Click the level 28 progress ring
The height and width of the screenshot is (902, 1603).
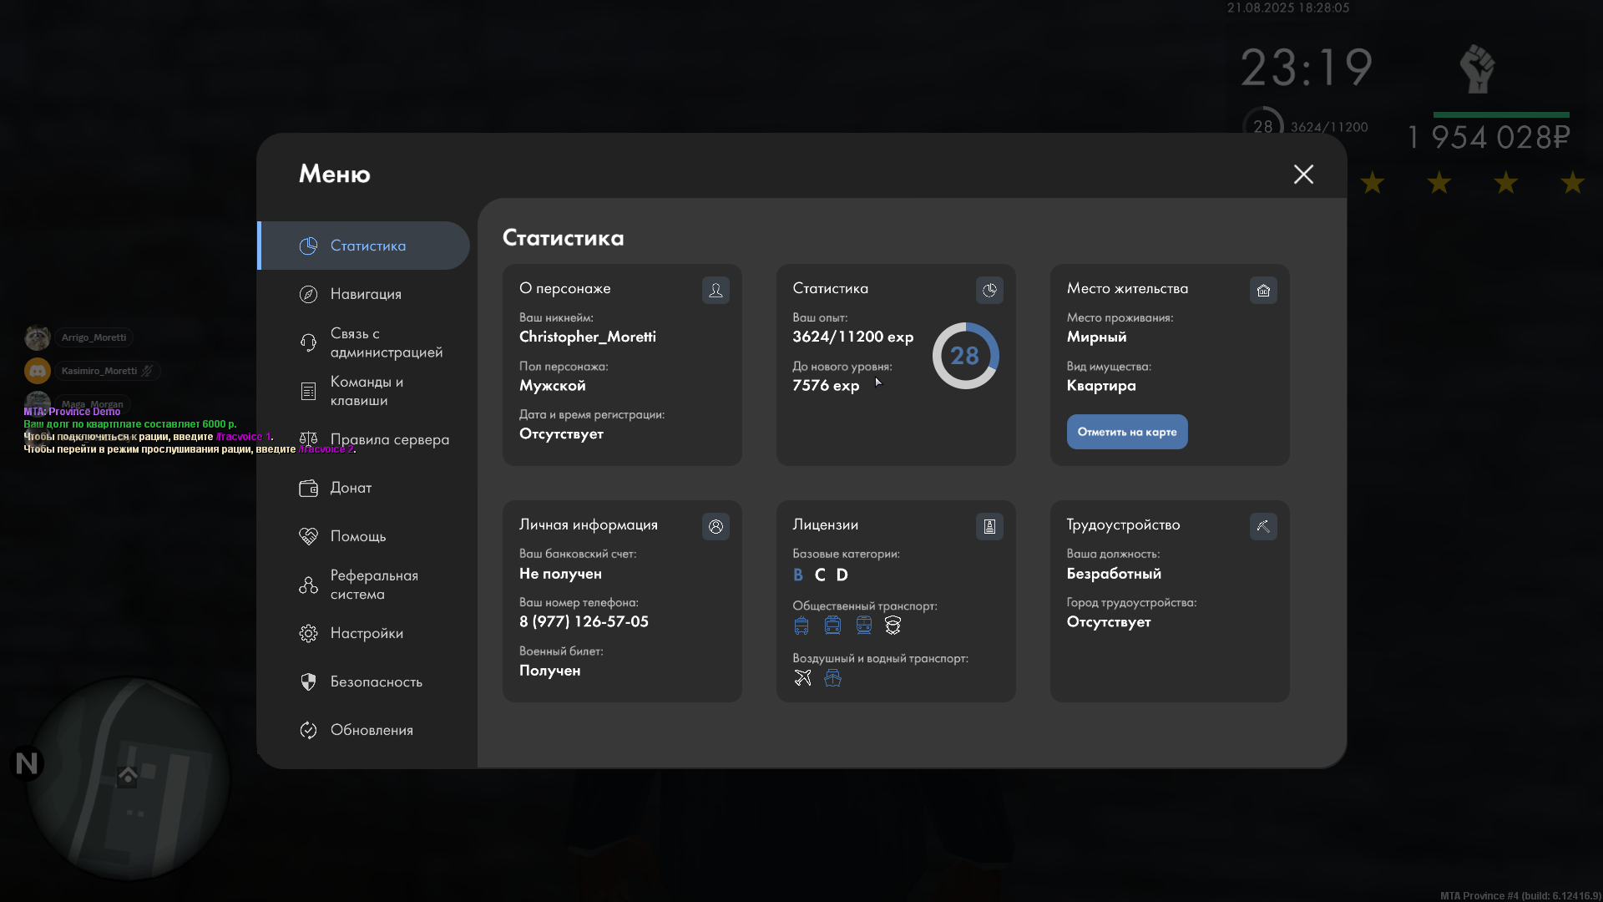[965, 356]
